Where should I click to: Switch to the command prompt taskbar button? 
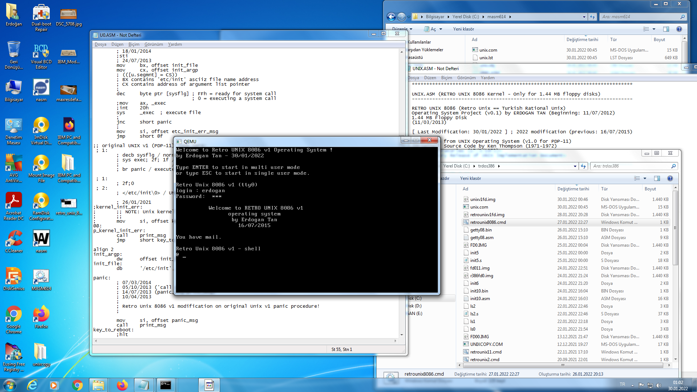click(x=166, y=385)
